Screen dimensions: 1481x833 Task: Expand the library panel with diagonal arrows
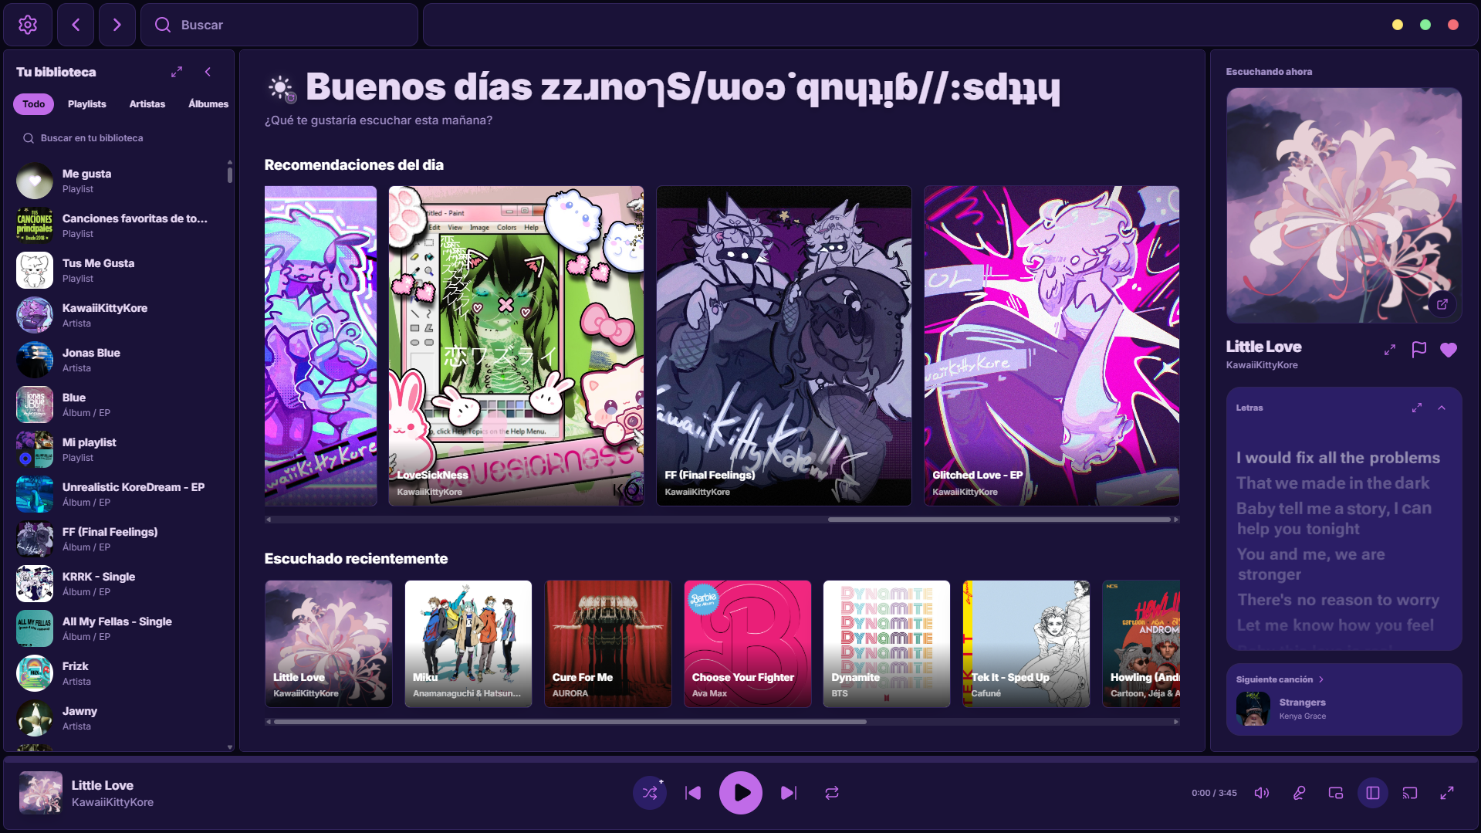(x=177, y=72)
